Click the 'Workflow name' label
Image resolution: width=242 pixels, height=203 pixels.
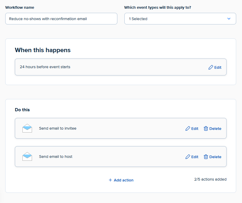click(x=20, y=7)
